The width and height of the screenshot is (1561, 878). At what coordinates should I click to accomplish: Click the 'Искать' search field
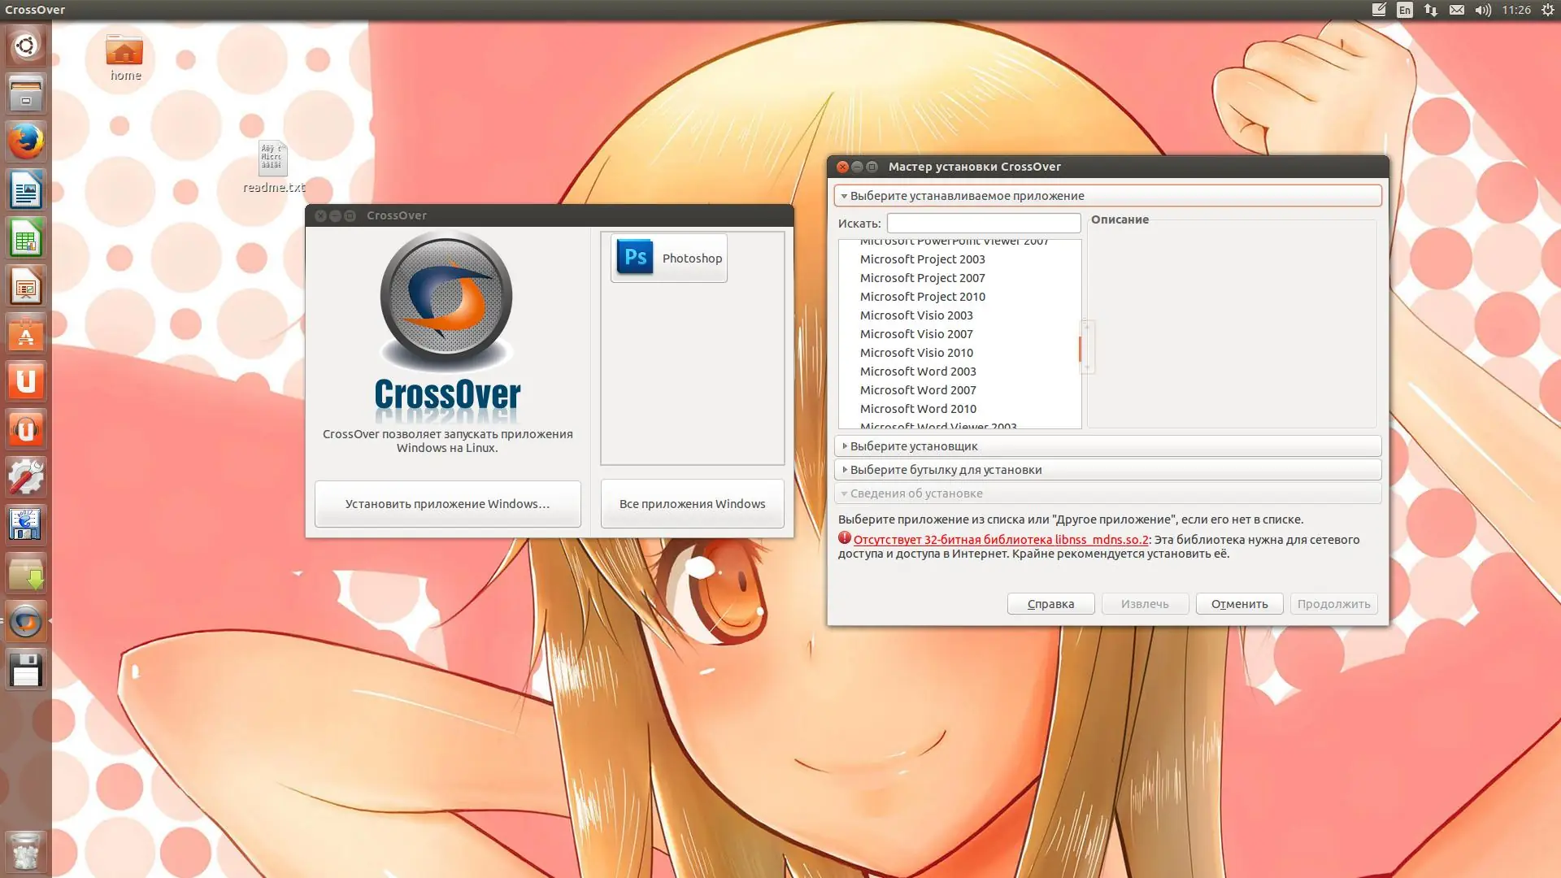[983, 223]
